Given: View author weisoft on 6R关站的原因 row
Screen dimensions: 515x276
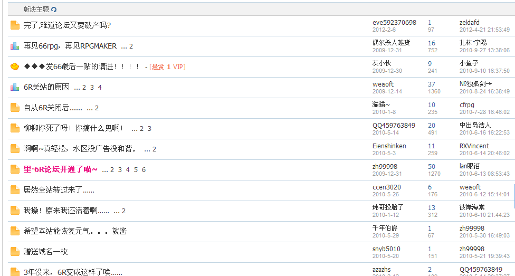Looking at the screenshot, I should pyautogui.click(x=383, y=84).
